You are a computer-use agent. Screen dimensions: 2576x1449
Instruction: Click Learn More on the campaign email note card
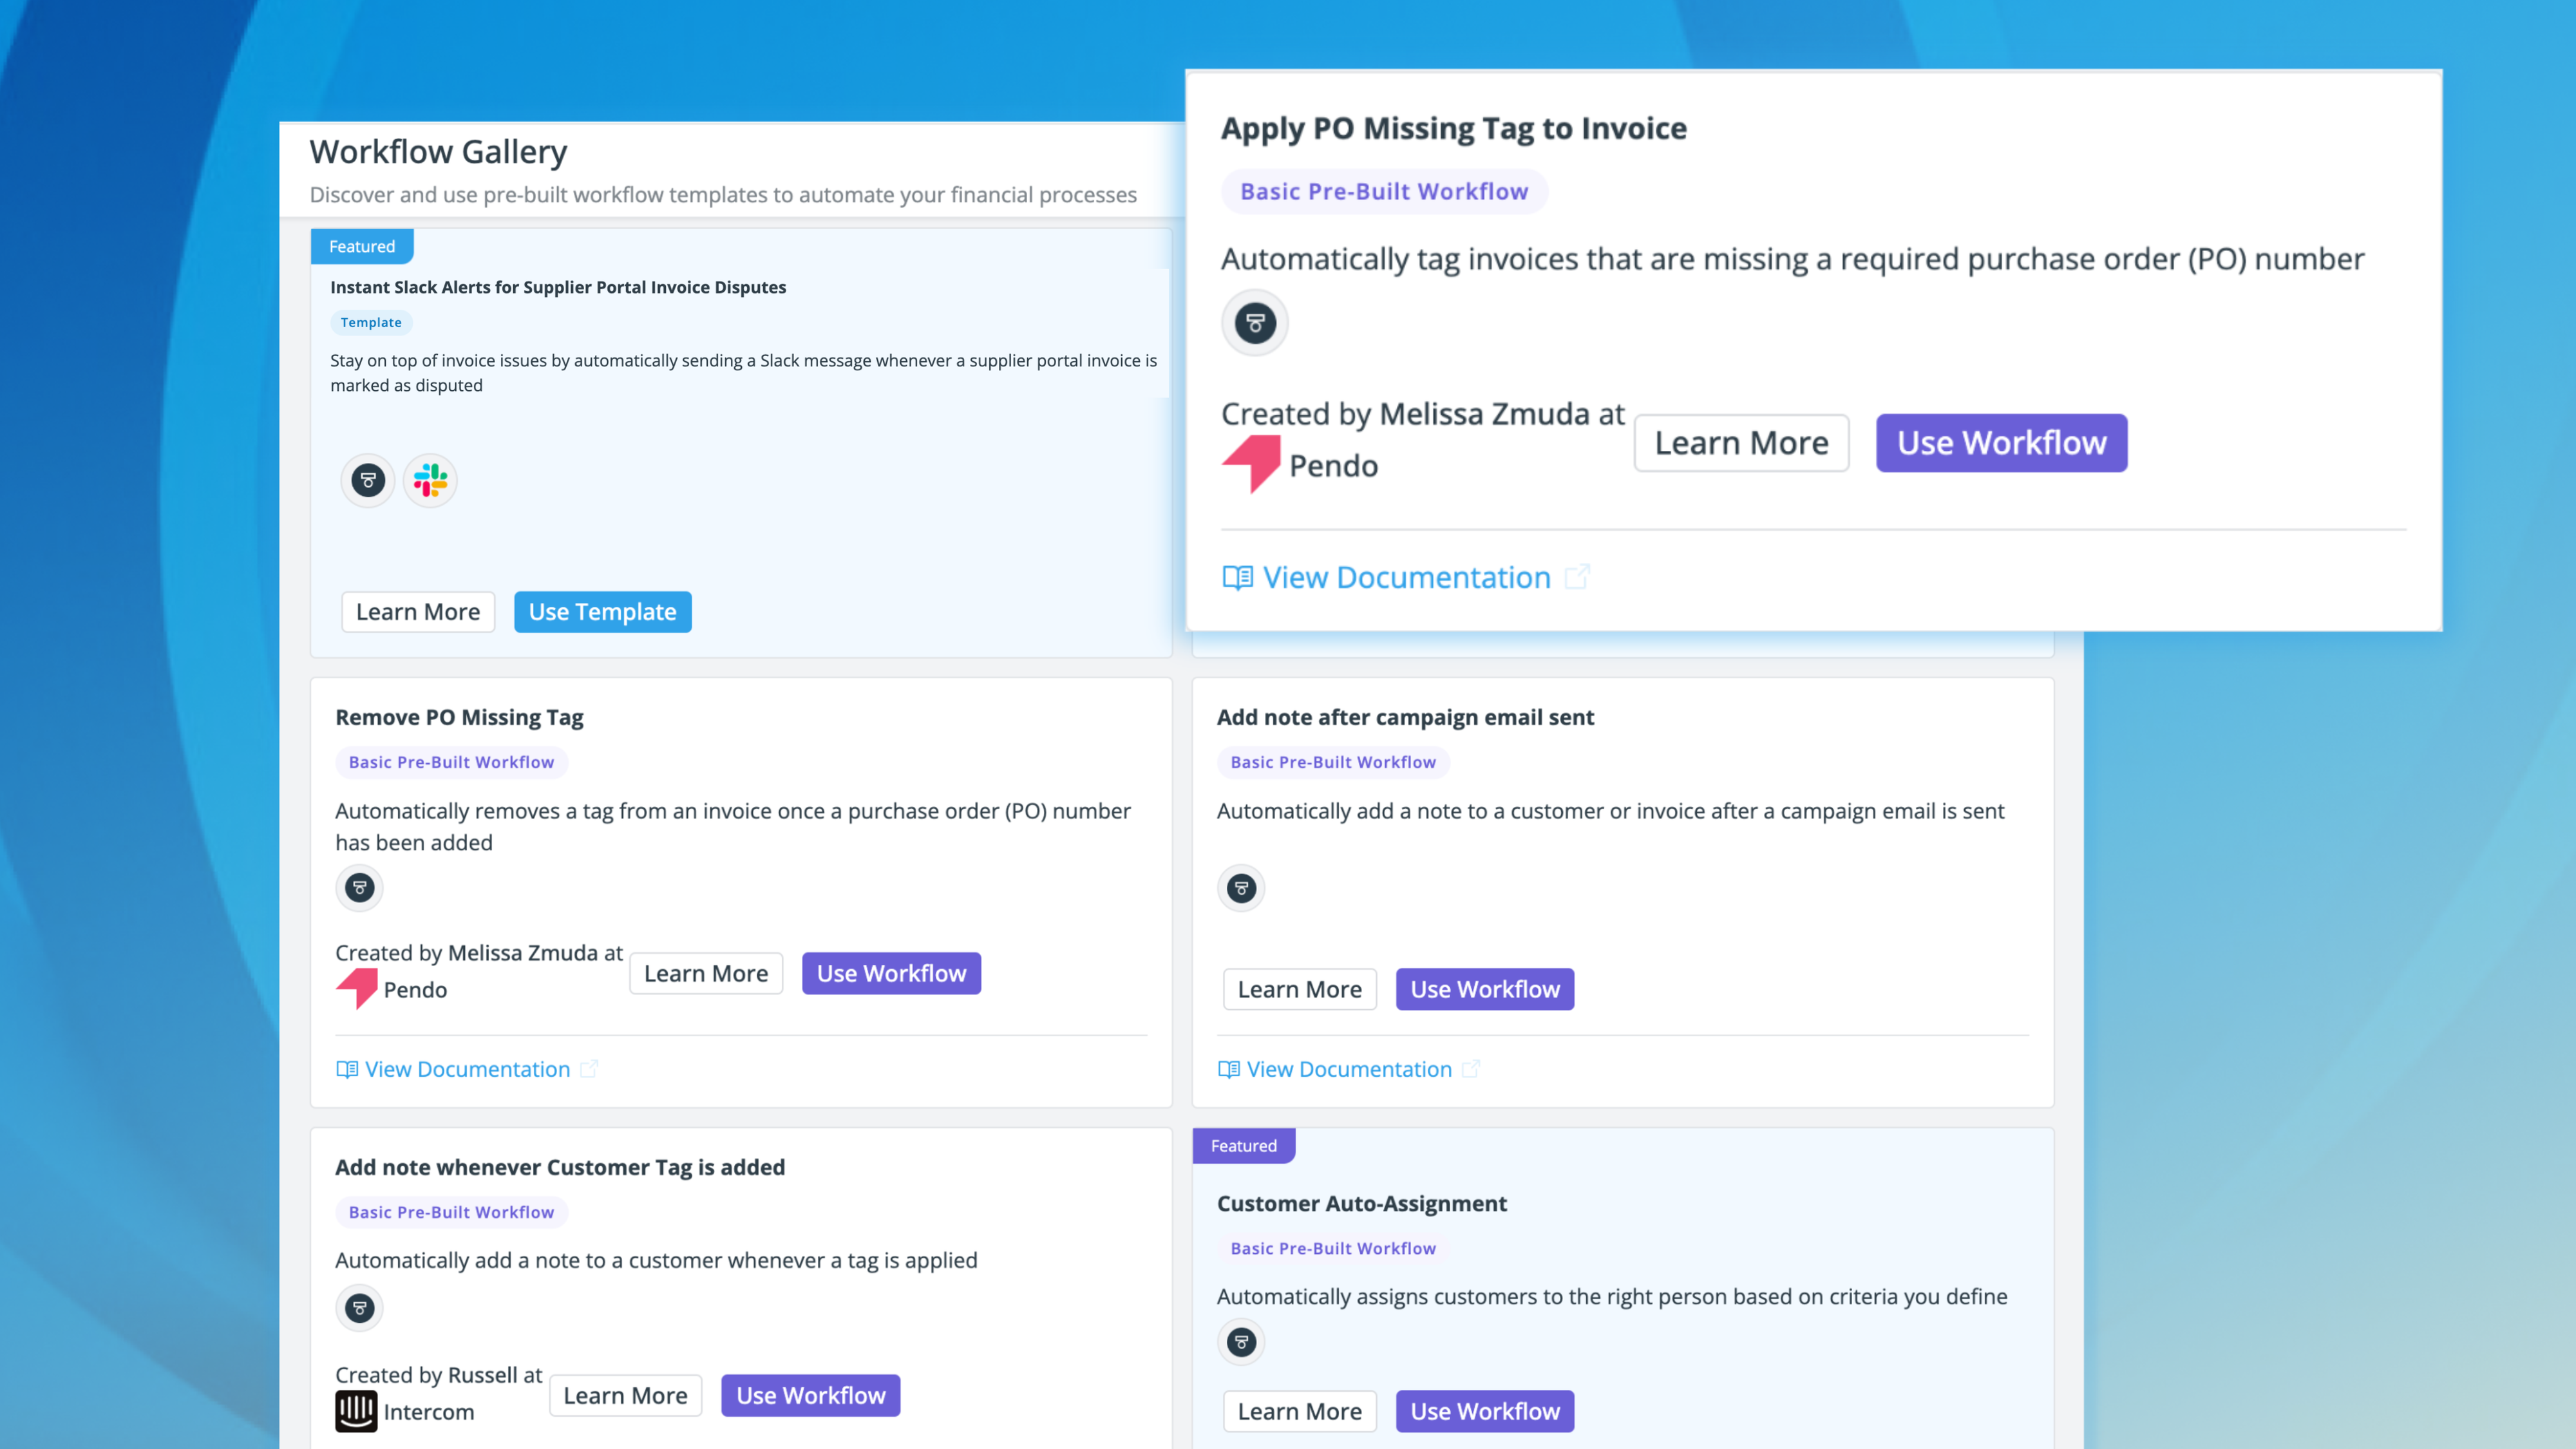1300,989
